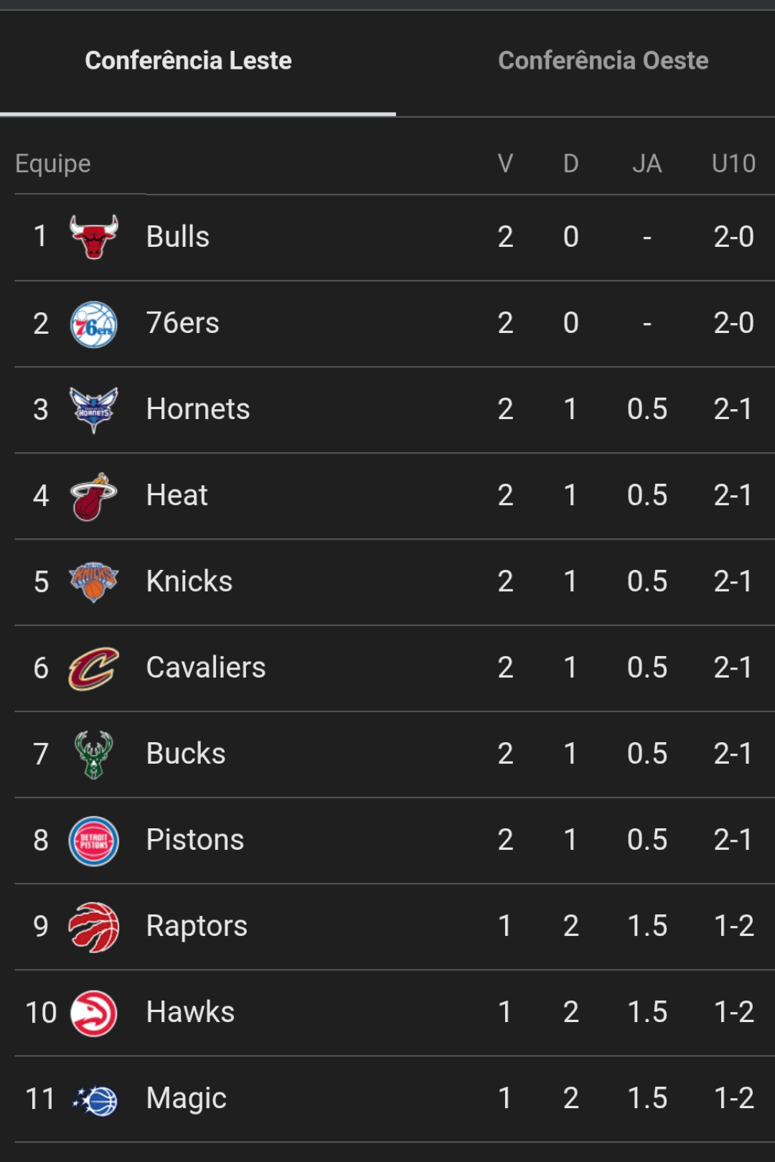Select the Conferência Leste tab
This screenshot has width=775, height=1162.
pos(188,61)
